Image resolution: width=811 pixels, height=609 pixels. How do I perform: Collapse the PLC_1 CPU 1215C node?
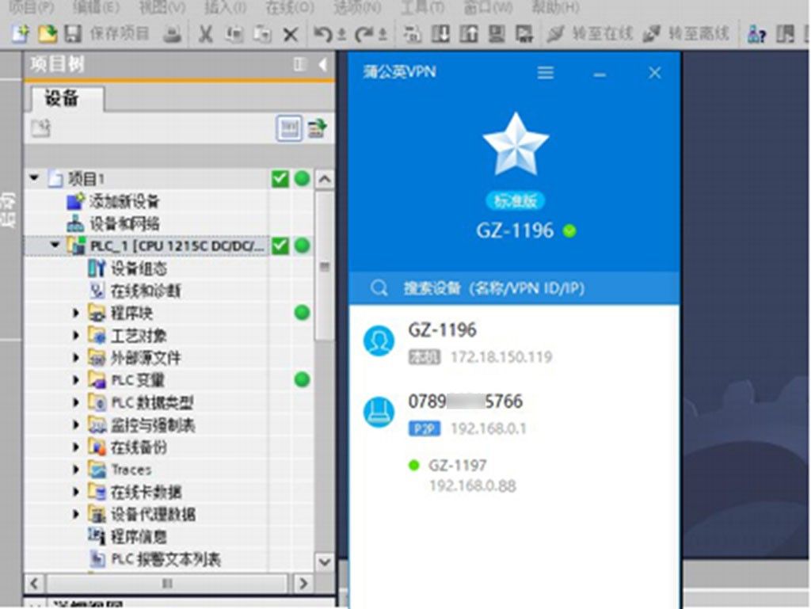[55, 245]
